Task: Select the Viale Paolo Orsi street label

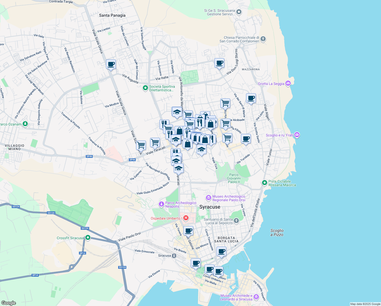Action: coord(129,237)
